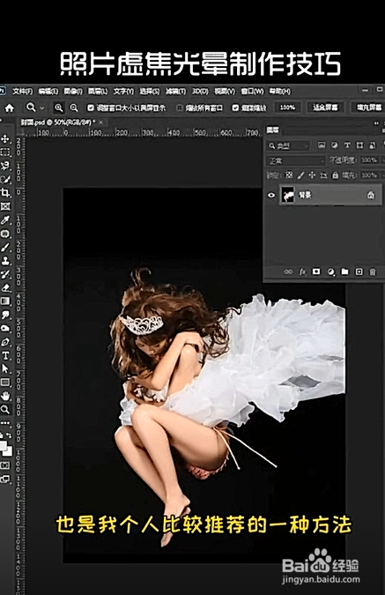Screen dimensions: 385x595
Task: Toggle scrubby zoom checkbox
Action: tap(235, 108)
